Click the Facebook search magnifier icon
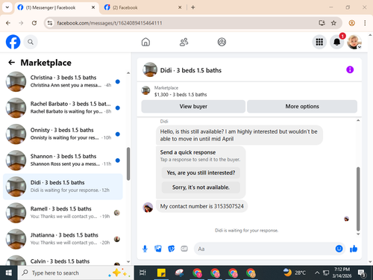 click(x=31, y=42)
